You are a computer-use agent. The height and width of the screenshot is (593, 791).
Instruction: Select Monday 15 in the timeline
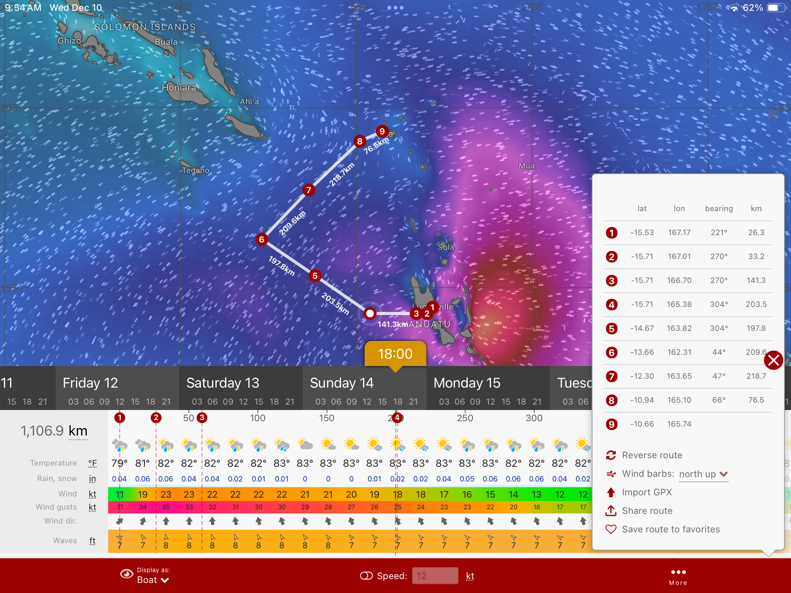click(x=467, y=383)
